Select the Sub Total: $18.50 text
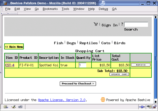The width and height of the screenshot is (158, 111). [x=112, y=71]
